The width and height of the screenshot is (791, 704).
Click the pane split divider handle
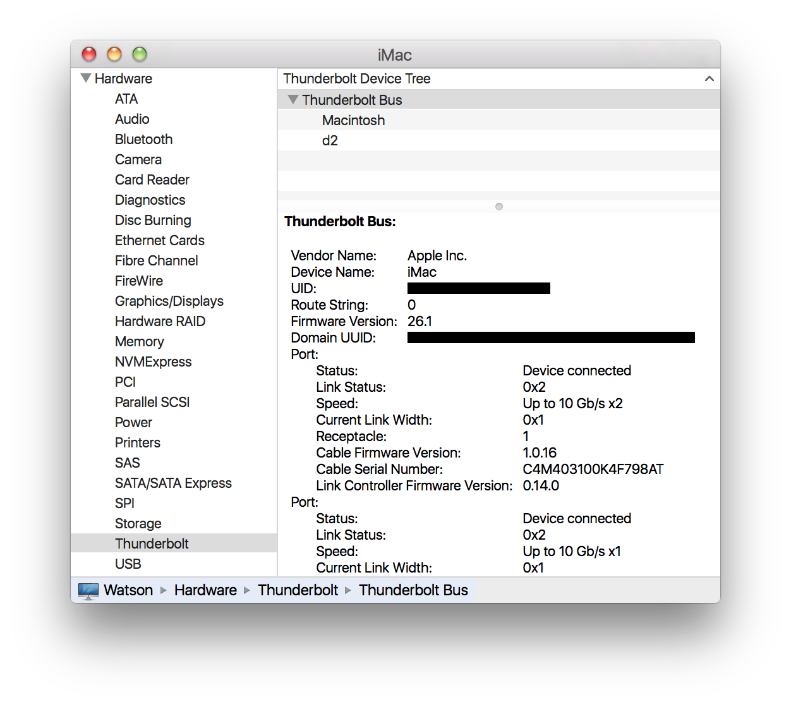coord(499,207)
